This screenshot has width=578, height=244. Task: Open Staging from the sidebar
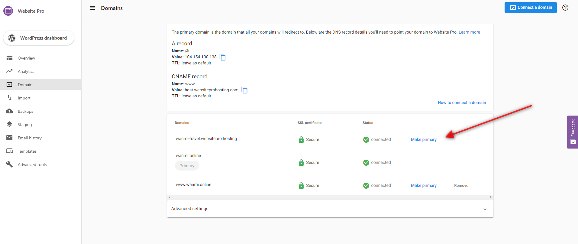(40, 125)
